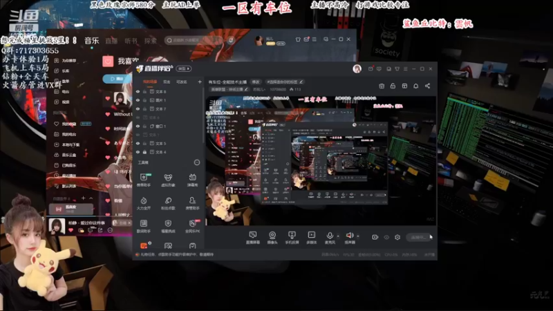Open the mail icon in the music player header
The image size is (553, 311).
(306, 39)
